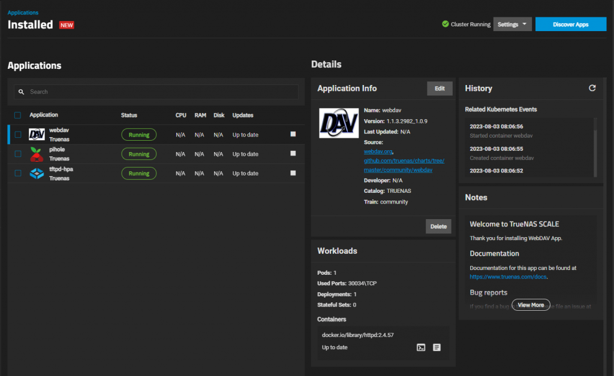Refresh the History Kubernetes events
This screenshot has width=614, height=376.
pyautogui.click(x=592, y=89)
